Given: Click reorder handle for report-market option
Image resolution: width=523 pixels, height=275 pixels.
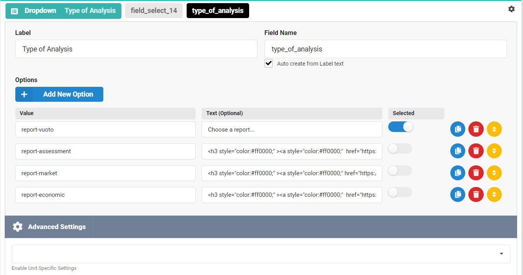Looking at the screenshot, I should coord(494,172).
